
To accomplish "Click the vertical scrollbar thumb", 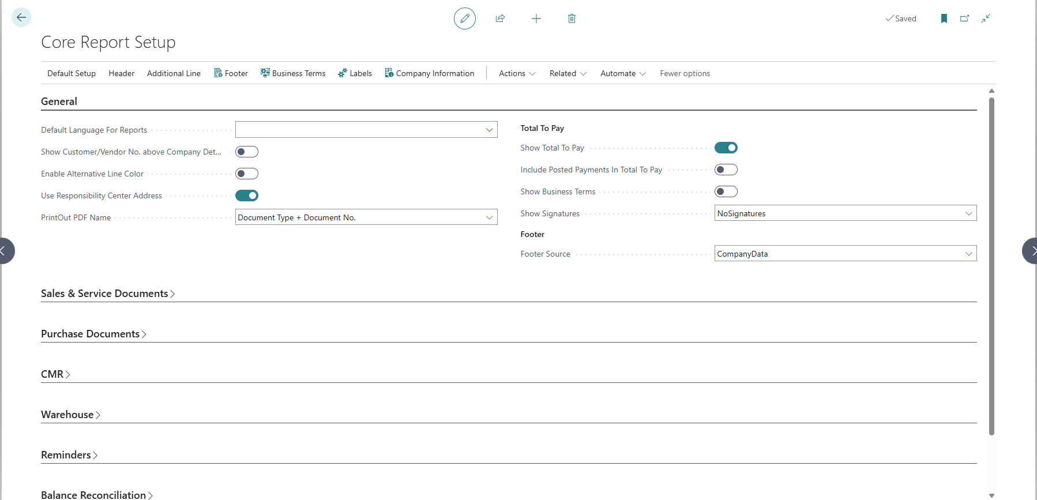I will pyautogui.click(x=991, y=265).
